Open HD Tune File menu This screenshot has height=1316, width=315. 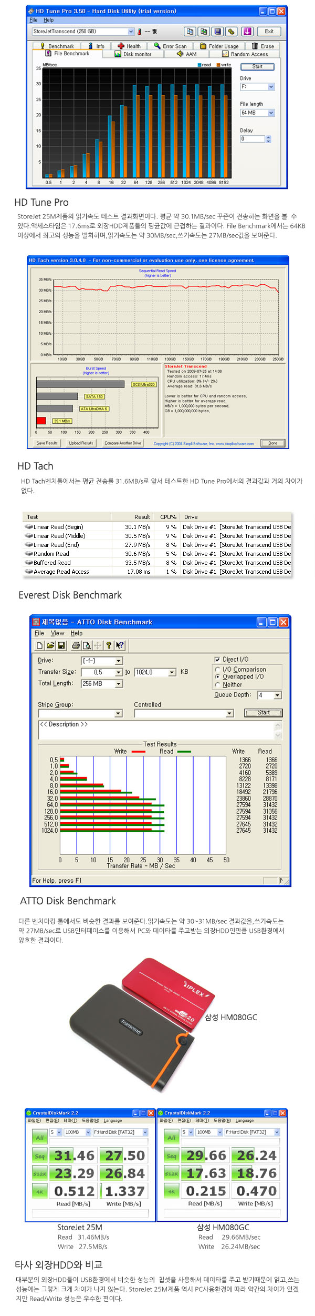coord(34,20)
